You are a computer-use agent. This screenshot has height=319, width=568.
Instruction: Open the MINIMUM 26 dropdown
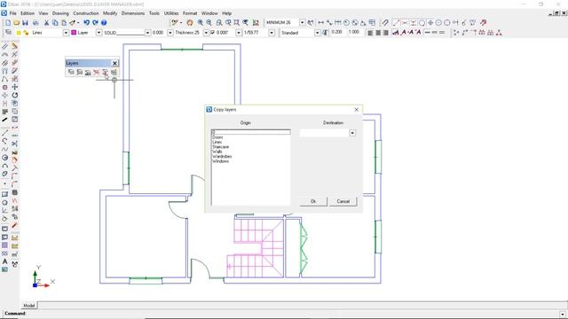(x=302, y=22)
